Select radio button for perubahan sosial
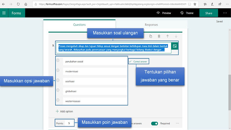231x130 pixels. click(x=58, y=60)
